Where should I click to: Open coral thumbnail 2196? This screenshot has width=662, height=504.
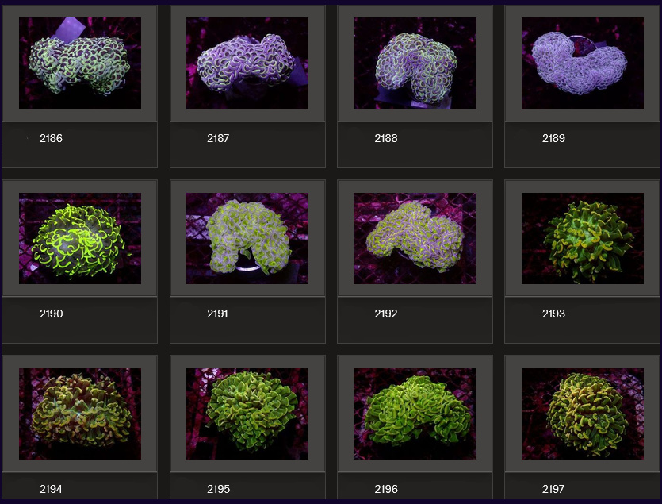coord(415,414)
